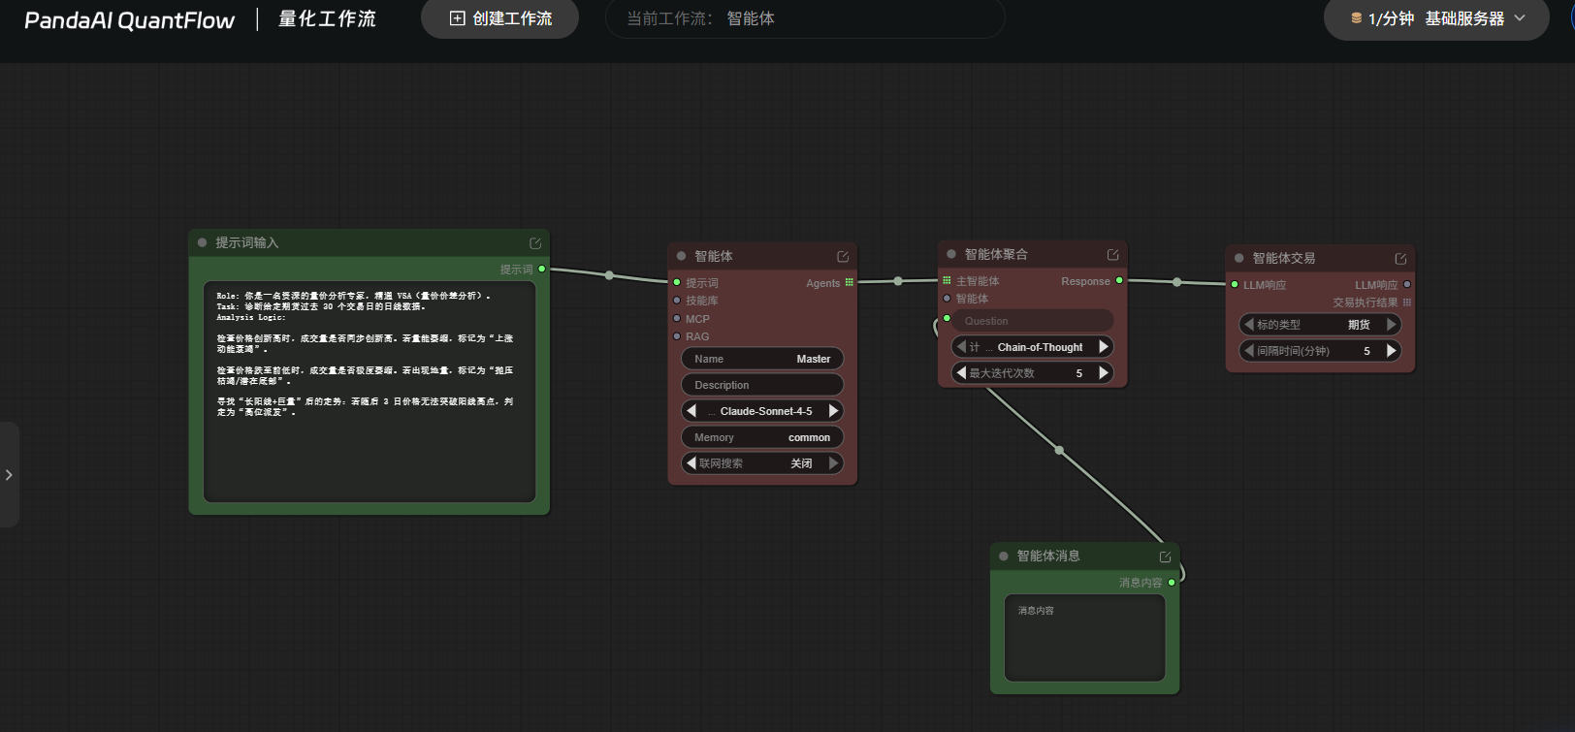Image resolution: width=1575 pixels, height=732 pixels.
Task: Open edit icon on 智能体聚合 node
Action: [1113, 255]
